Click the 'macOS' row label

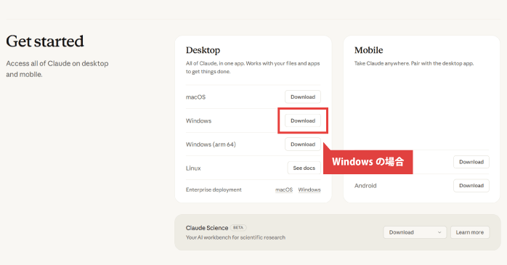(195, 97)
